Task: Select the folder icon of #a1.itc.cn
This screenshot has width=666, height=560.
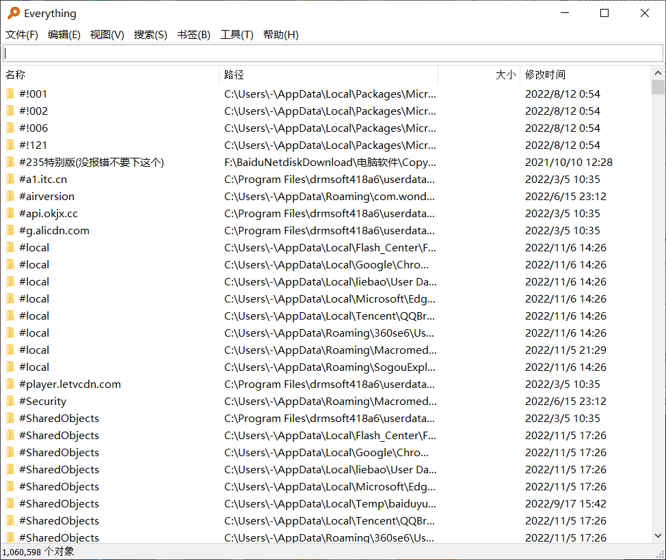Action: (x=10, y=179)
